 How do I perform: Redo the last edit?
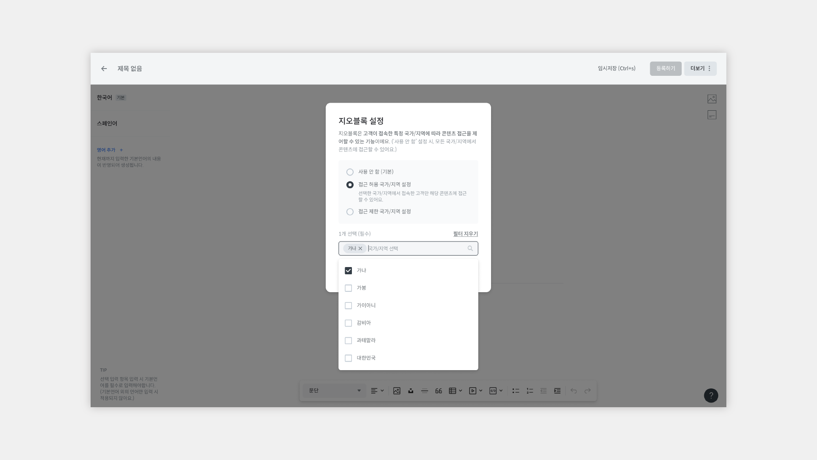(x=588, y=391)
